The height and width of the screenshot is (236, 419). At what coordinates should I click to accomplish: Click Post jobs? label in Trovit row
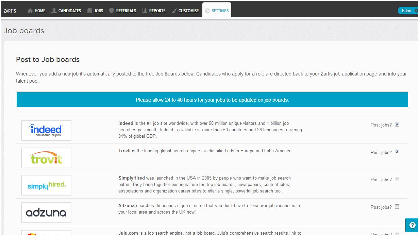click(x=381, y=153)
